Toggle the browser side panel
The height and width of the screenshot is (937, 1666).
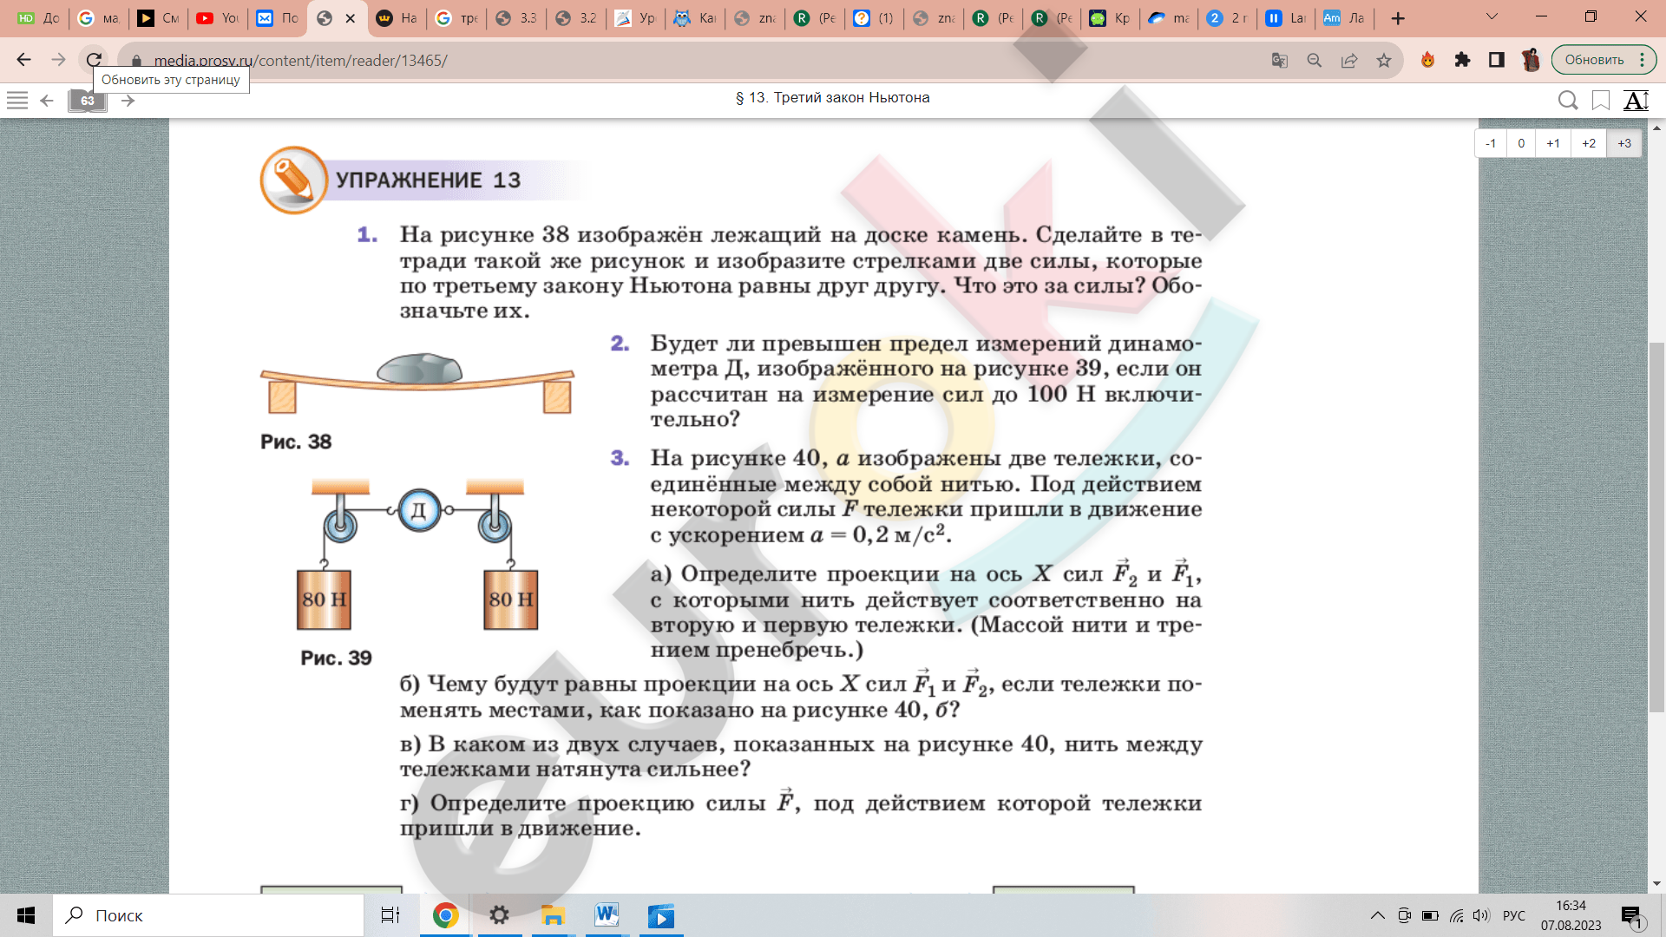pyautogui.click(x=1497, y=60)
